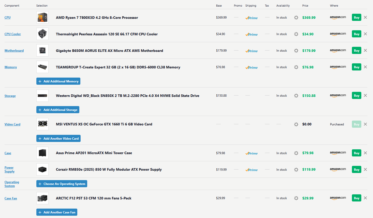
Task: Click amazon.com logo in Storage row
Action: pos(338,96)
